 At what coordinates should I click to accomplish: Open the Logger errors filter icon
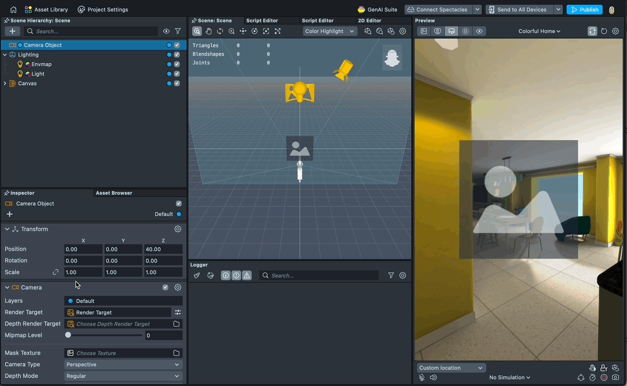236,275
